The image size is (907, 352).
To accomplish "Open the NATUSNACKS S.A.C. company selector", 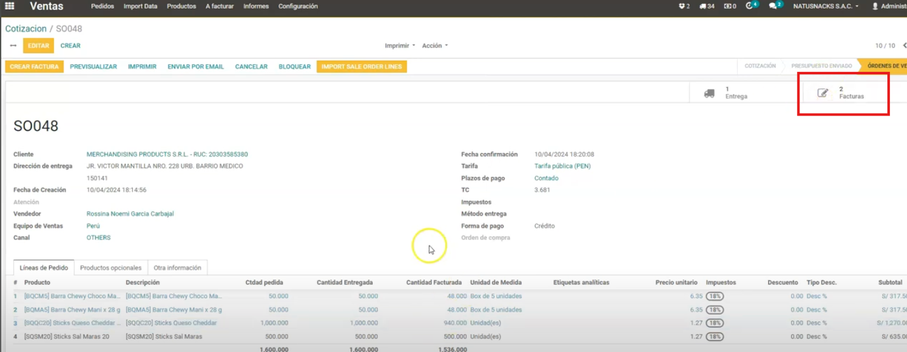I will click(x=826, y=6).
